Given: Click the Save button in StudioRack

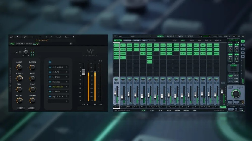Looking at the screenshot, I should coord(67,37).
